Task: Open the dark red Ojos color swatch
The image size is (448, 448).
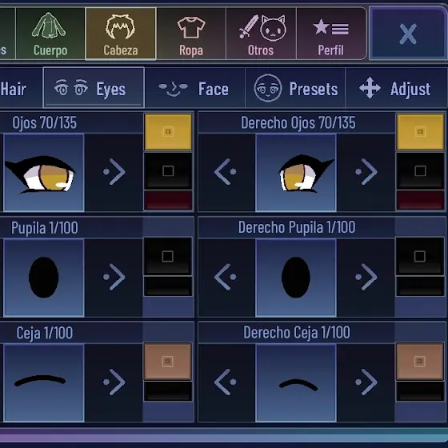Action: (168, 200)
